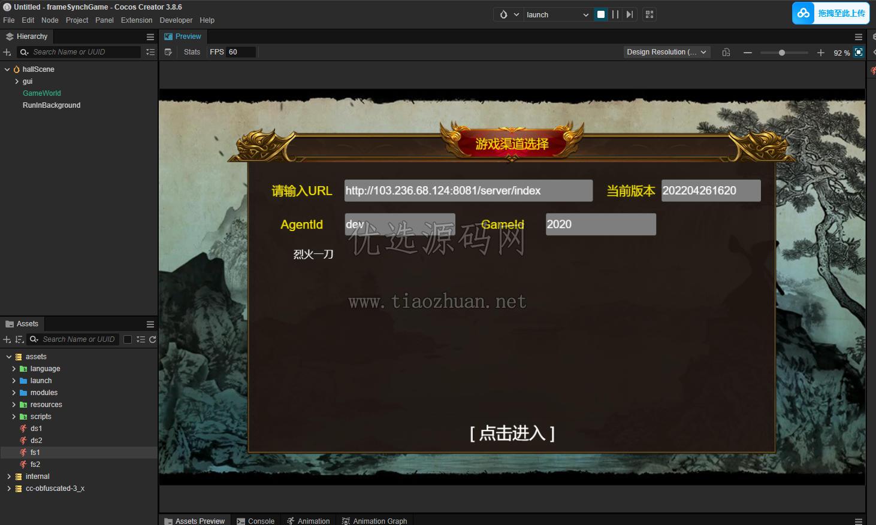Toggle the Assets search checkbox
The image size is (876, 525).
tap(128, 339)
